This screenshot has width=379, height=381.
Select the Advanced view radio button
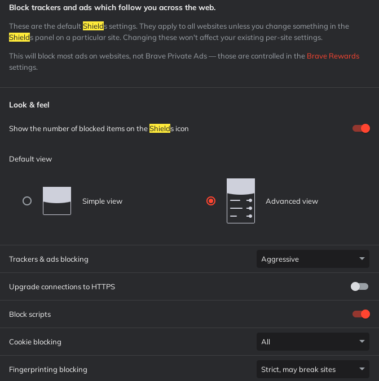coord(211,201)
